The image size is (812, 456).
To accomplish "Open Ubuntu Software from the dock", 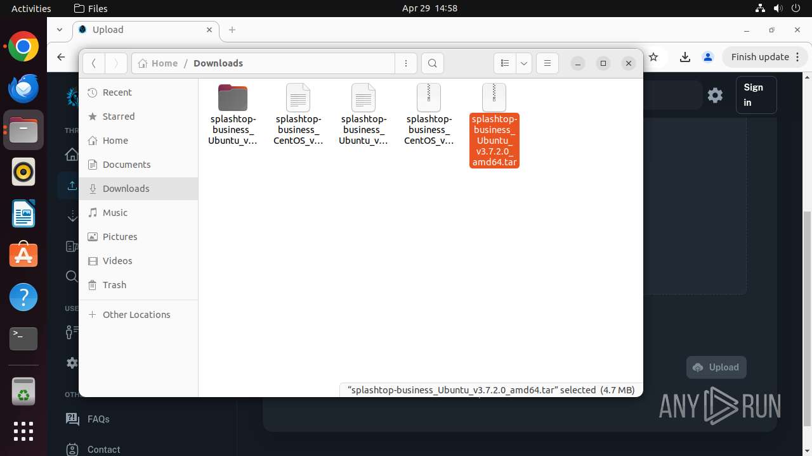I will (x=23, y=255).
